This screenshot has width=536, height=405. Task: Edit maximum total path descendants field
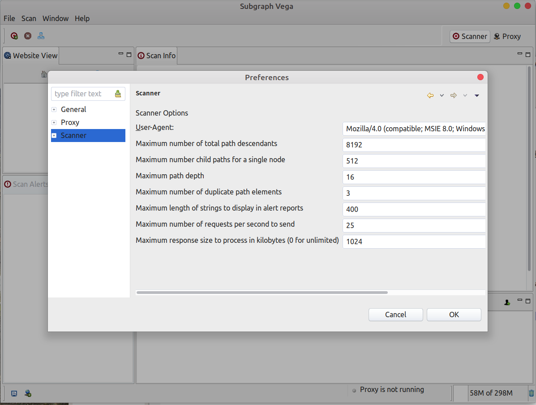[414, 145]
